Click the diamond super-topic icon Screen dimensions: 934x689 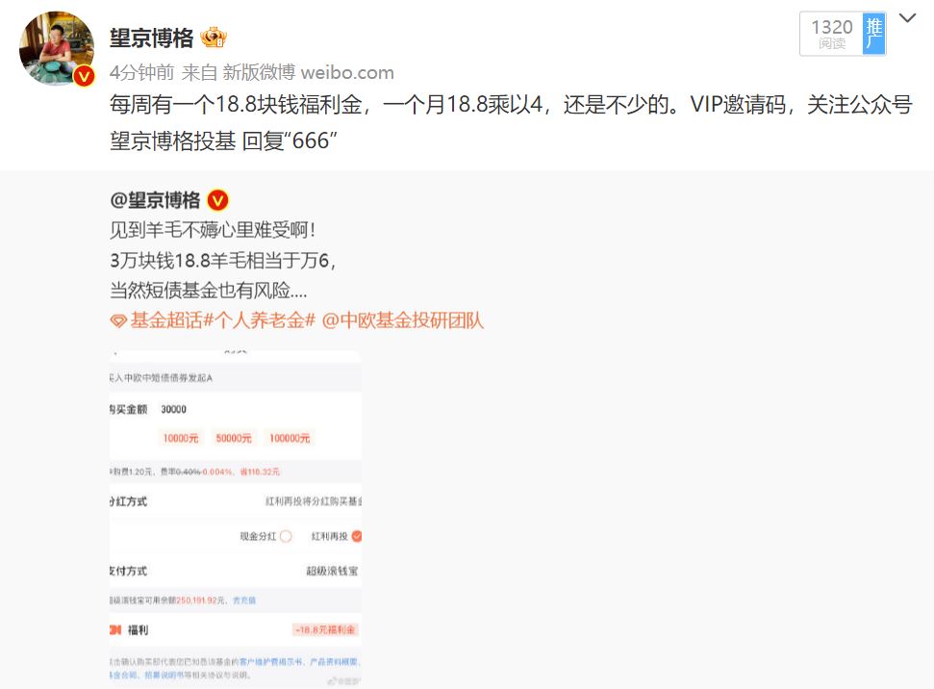118,321
